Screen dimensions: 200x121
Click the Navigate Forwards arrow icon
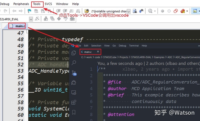click(21, 11)
